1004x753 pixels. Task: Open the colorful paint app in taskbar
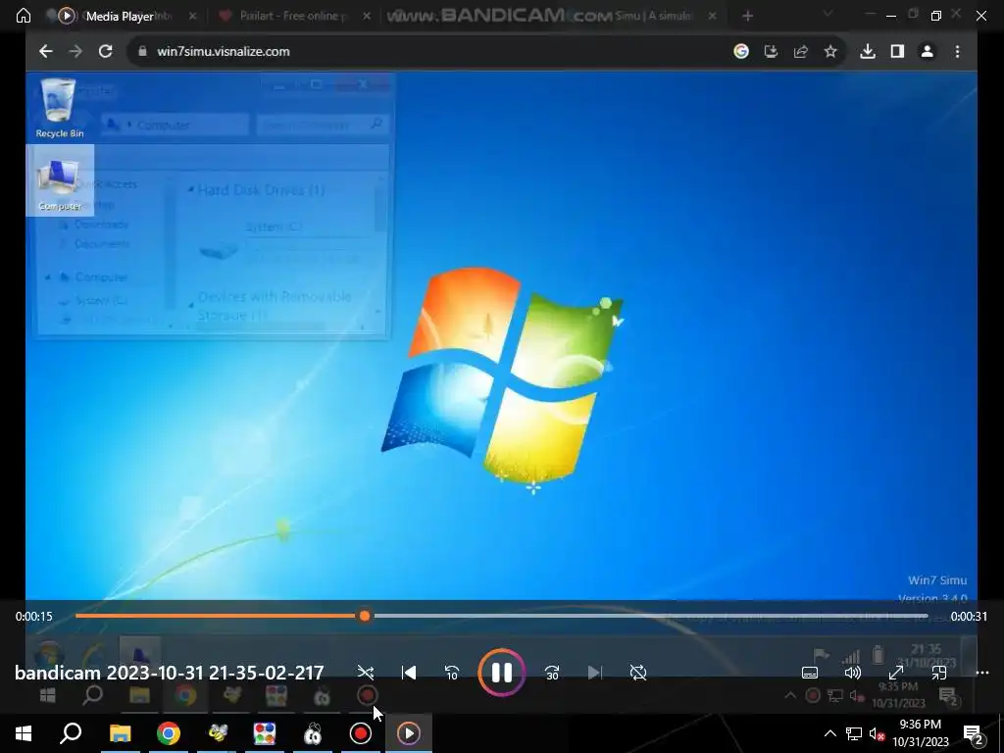click(x=265, y=733)
